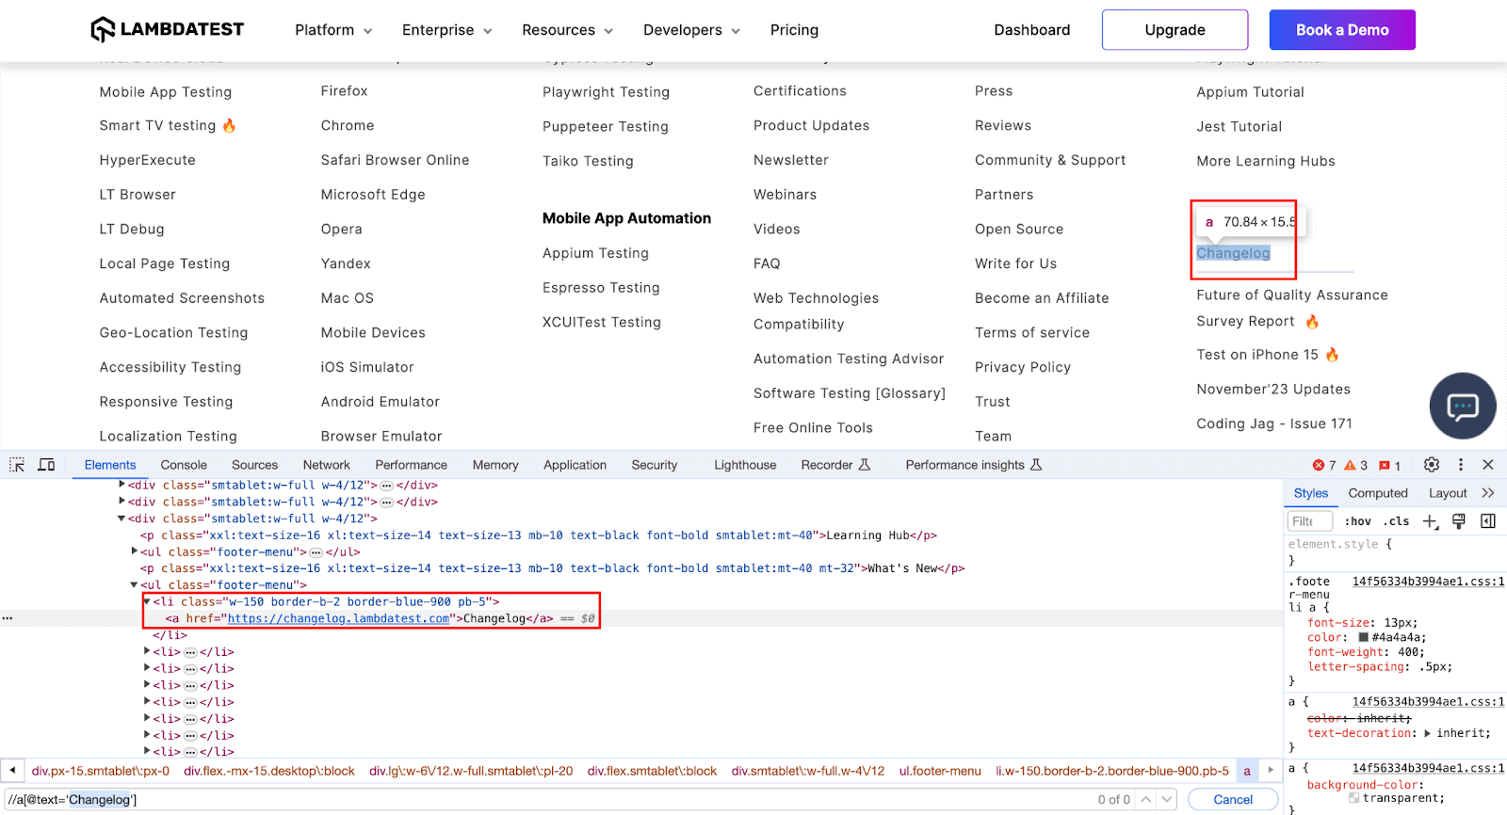1507x815 pixels.
Task: Switch to the Console tab
Action: point(184,465)
